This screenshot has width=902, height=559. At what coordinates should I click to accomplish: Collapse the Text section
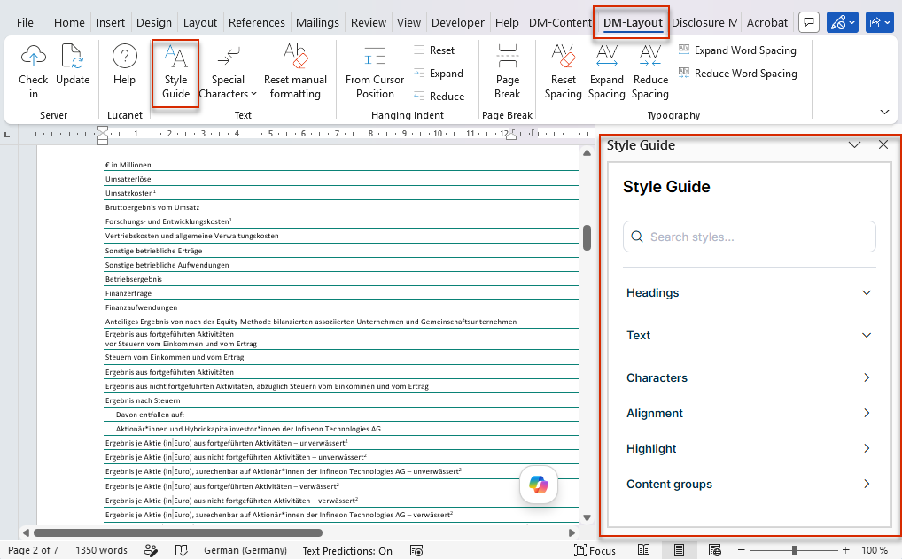[x=749, y=335]
